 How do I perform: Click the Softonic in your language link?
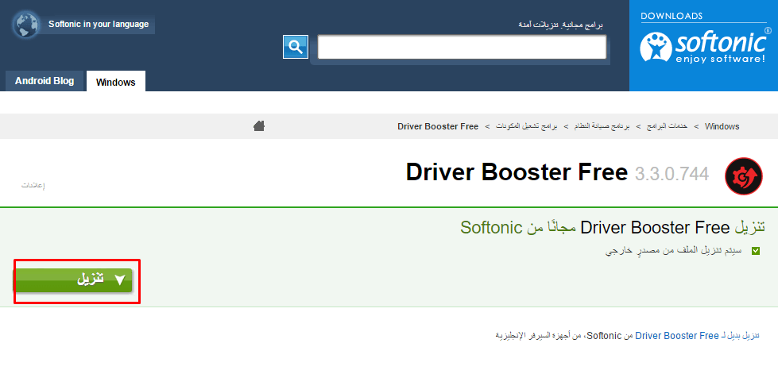coord(99,25)
